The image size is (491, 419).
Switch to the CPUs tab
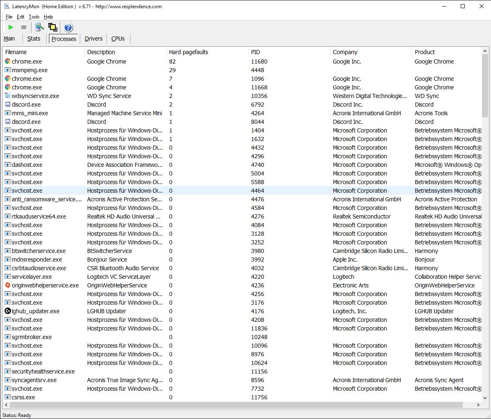(x=118, y=39)
